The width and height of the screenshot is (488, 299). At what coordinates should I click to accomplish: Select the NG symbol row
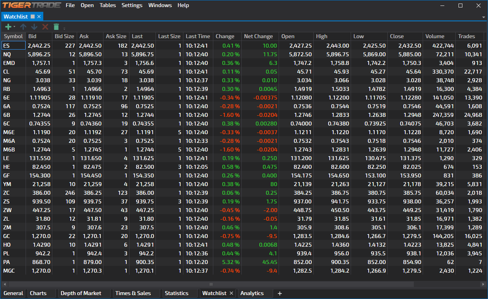(x=243, y=80)
